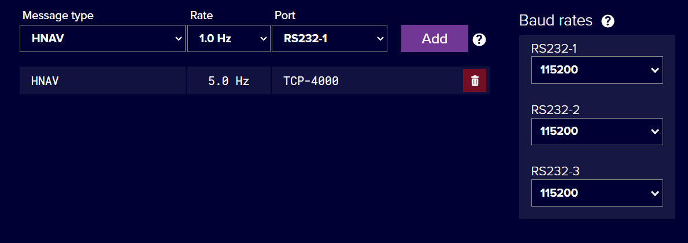Screen dimensions: 688x243
Task: Click the "Port" label above the dropdown
Action: click(x=285, y=16)
